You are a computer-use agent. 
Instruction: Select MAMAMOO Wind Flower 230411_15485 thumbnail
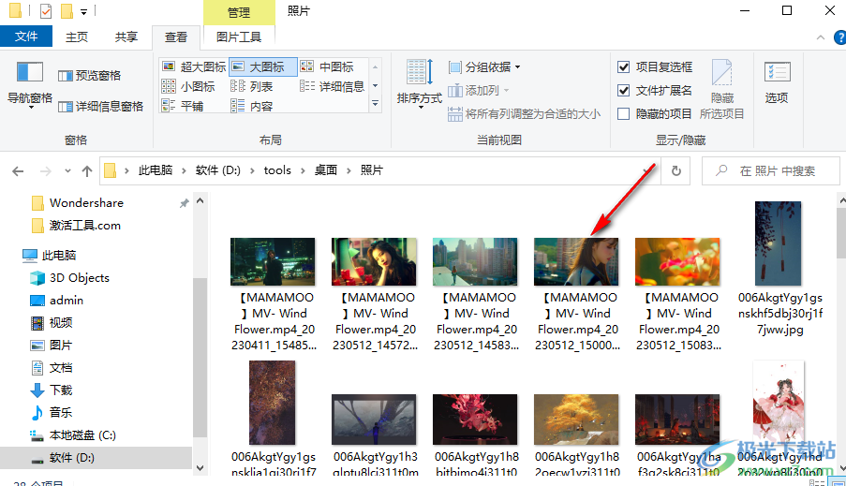[273, 261]
